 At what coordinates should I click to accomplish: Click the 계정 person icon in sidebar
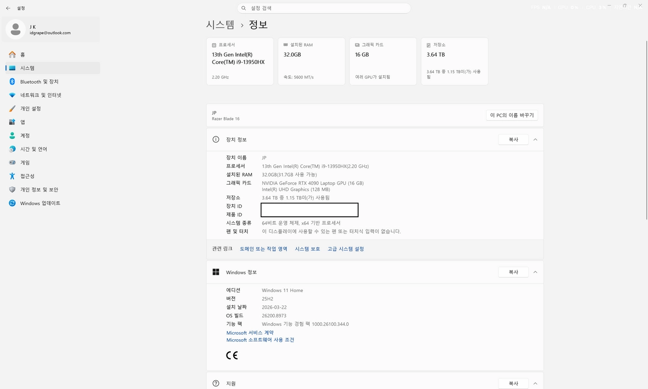tap(12, 135)
